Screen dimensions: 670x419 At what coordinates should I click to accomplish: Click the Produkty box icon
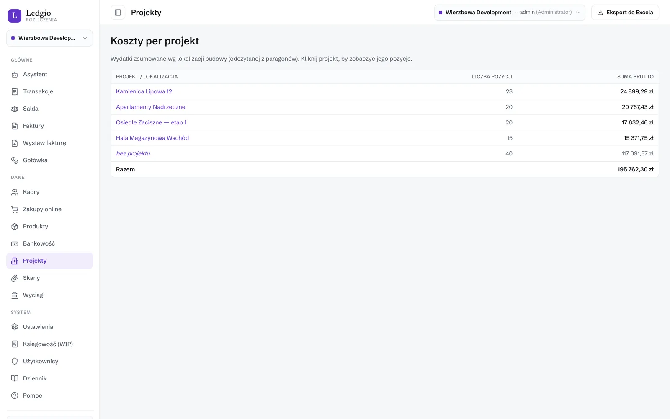15,227
